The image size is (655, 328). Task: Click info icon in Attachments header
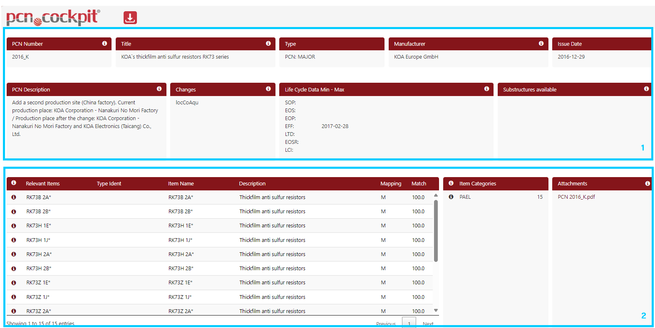point(648,183)
